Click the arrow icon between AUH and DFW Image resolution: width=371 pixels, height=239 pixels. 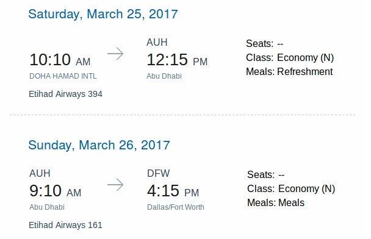pyautogui.click(x=115, y=185)
